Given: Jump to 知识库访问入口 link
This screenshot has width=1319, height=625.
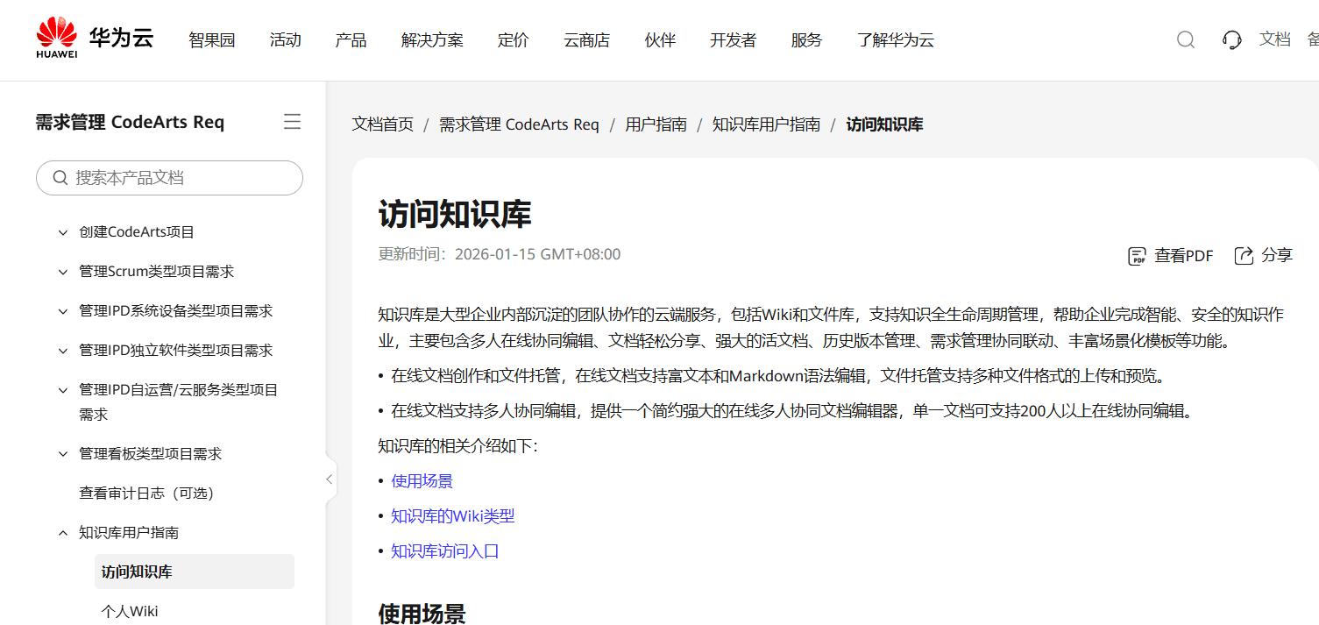Looking at the screenshot, I should 445,551.
